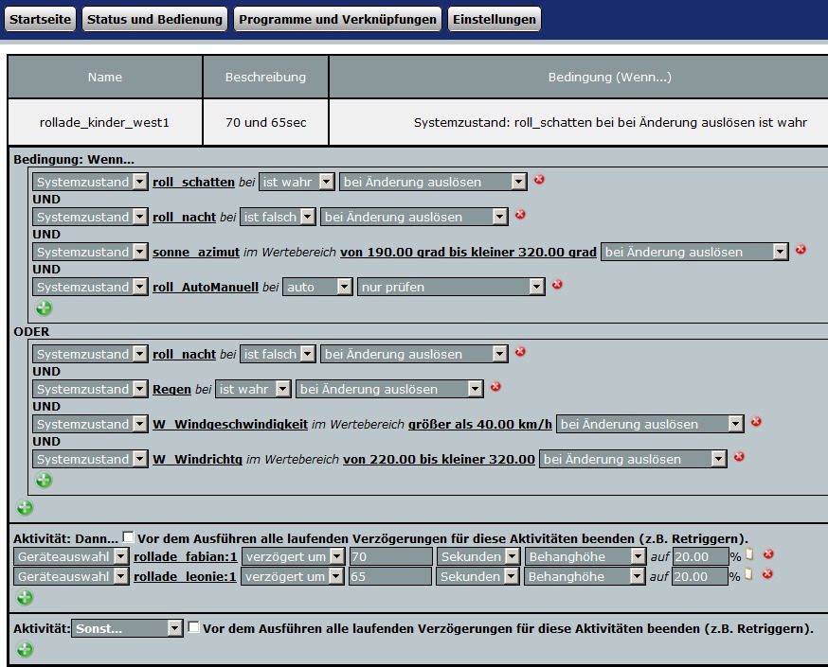Open 'ist falsch' dropdown above sonne_azimut row
828x667 pixels.
278,217
